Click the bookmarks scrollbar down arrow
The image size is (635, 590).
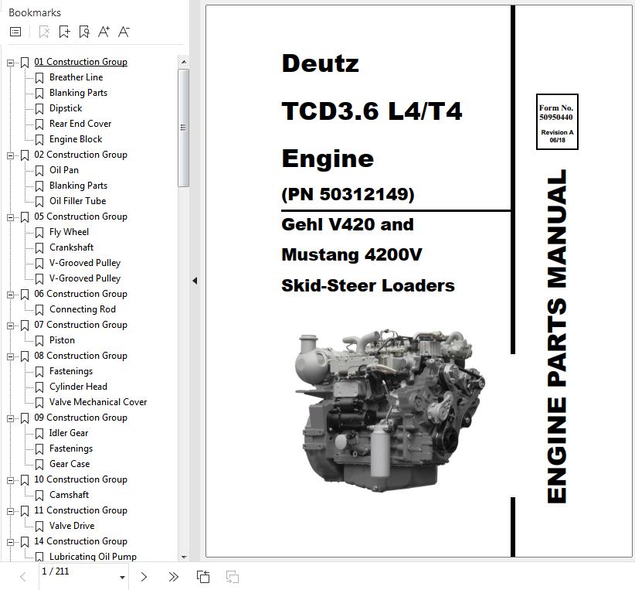(x=183, y=558)
